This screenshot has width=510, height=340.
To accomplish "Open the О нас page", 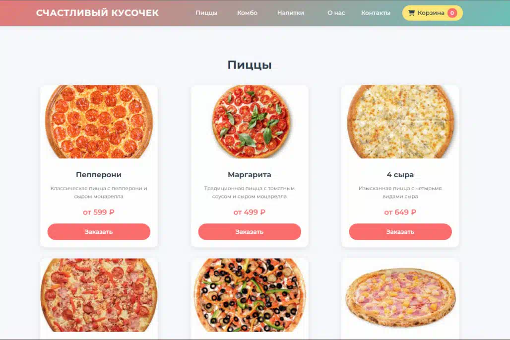I will coord(336,13).
